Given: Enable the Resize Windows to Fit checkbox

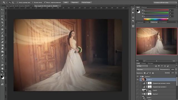Looking at the screenshot, I should [17, 2].
